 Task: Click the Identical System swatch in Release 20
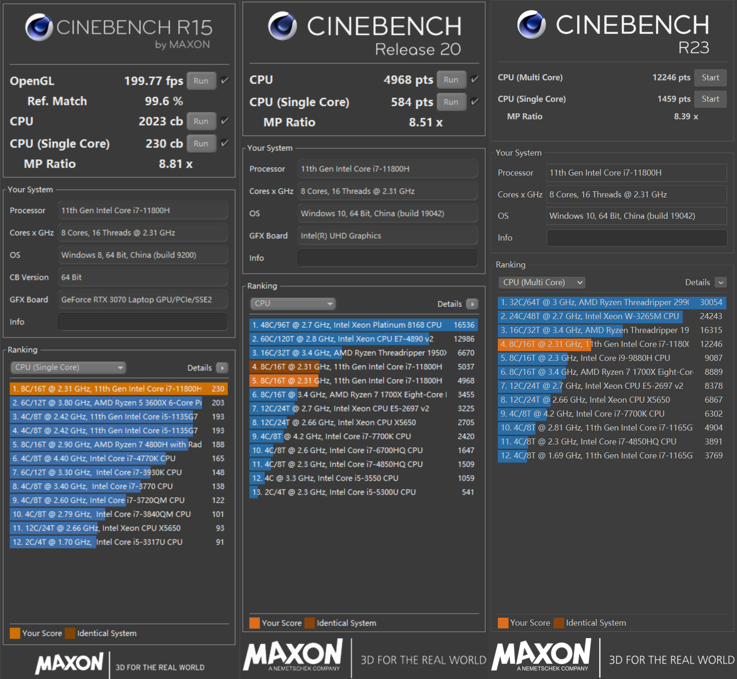(310, 623)
